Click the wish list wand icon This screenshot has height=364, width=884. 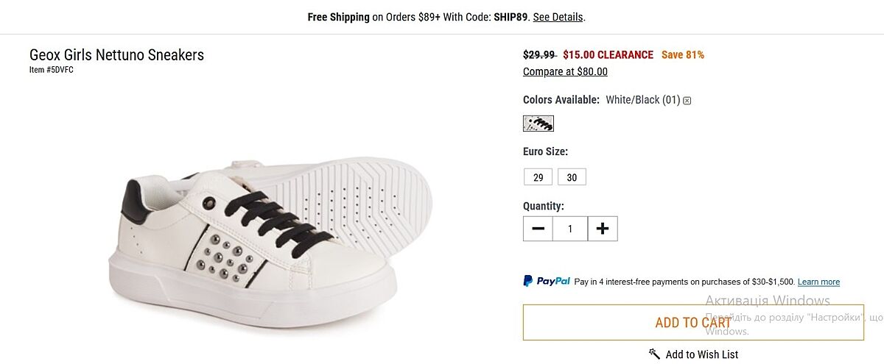654,354
